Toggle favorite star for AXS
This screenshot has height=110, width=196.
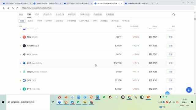coord(21,63)
